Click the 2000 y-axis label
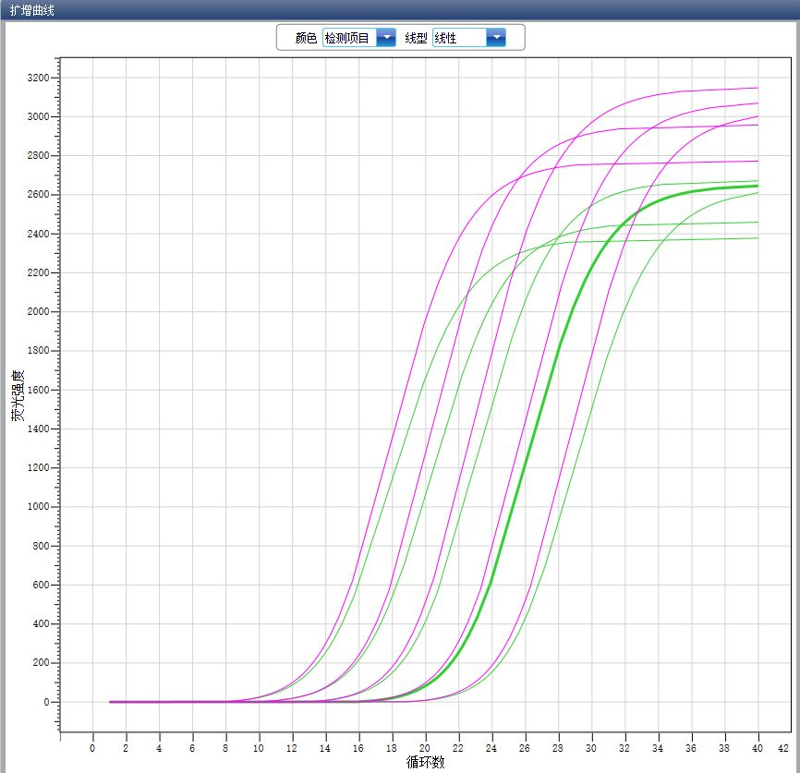Image resolution: width=800 pixels, height=773 pixels. [x=38, y=312]
